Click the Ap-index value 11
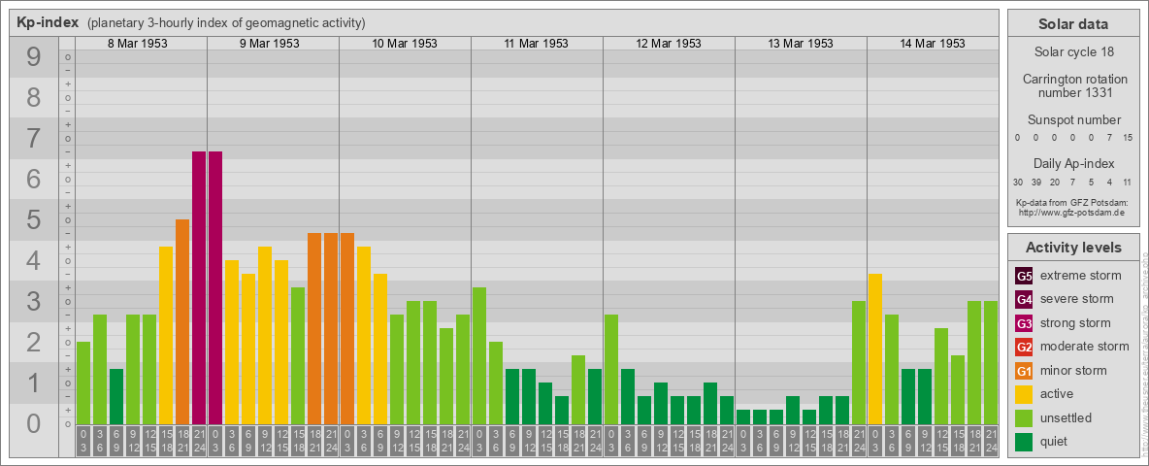The height and width of the screenshot is (466, 1149). tap(1128, 182)
